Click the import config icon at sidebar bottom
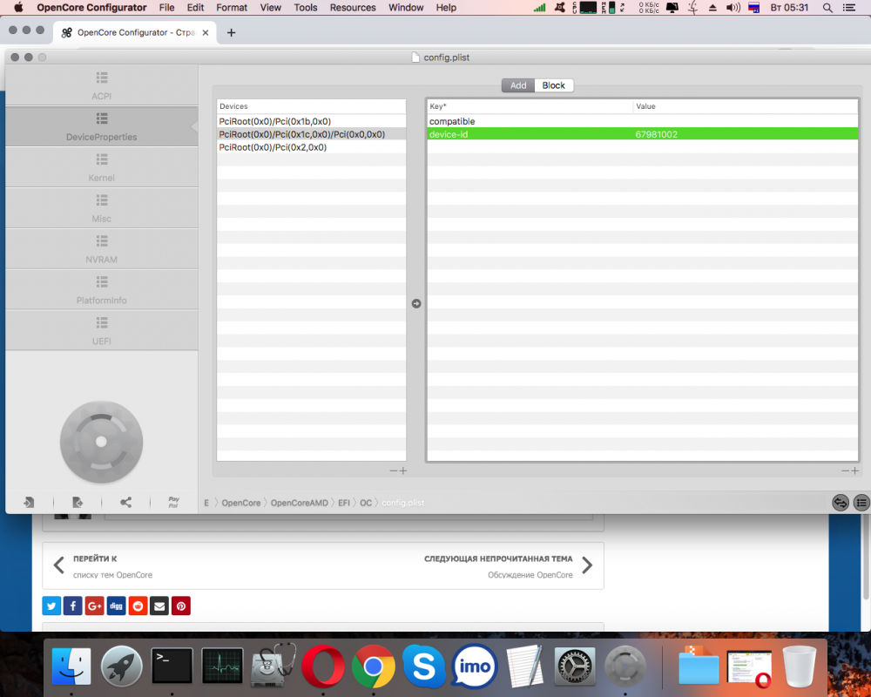This screenshot has height=697, width=871. [29, 503]
